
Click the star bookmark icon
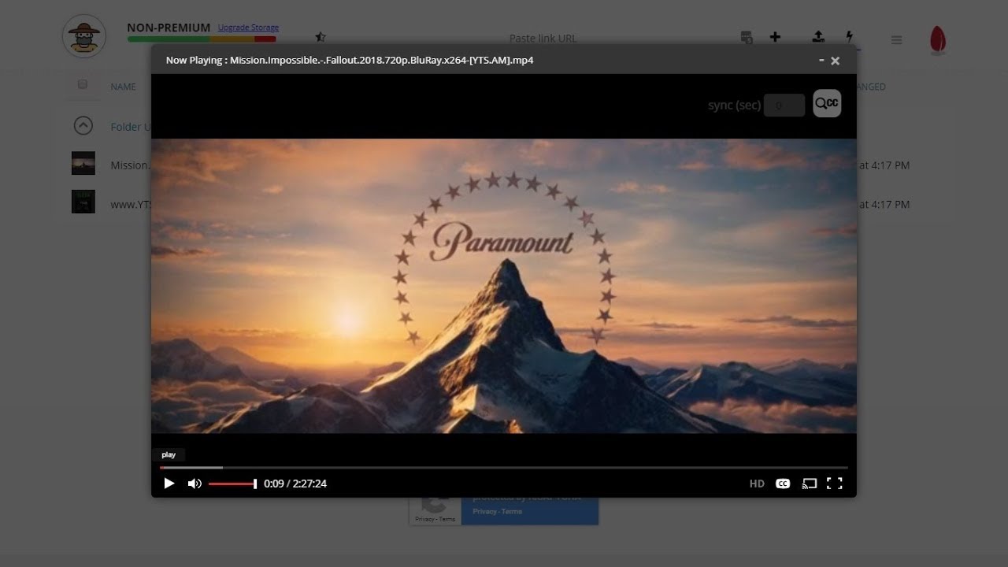[321, 37]
